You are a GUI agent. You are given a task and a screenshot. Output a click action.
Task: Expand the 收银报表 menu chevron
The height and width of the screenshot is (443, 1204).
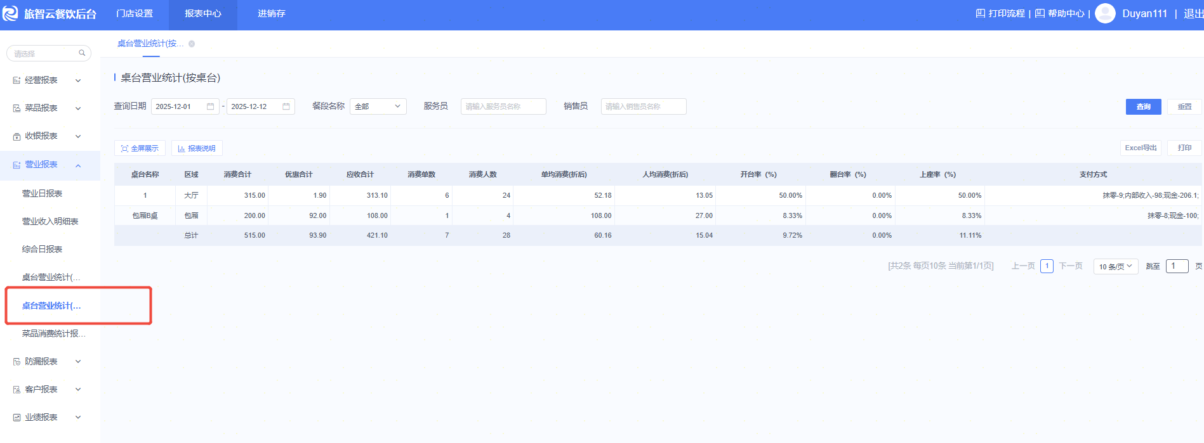pos(78,136)
